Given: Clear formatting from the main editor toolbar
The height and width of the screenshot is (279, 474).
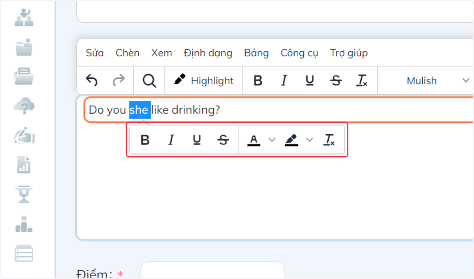Looking at the screenshot, I should click(x=362, y=81).
